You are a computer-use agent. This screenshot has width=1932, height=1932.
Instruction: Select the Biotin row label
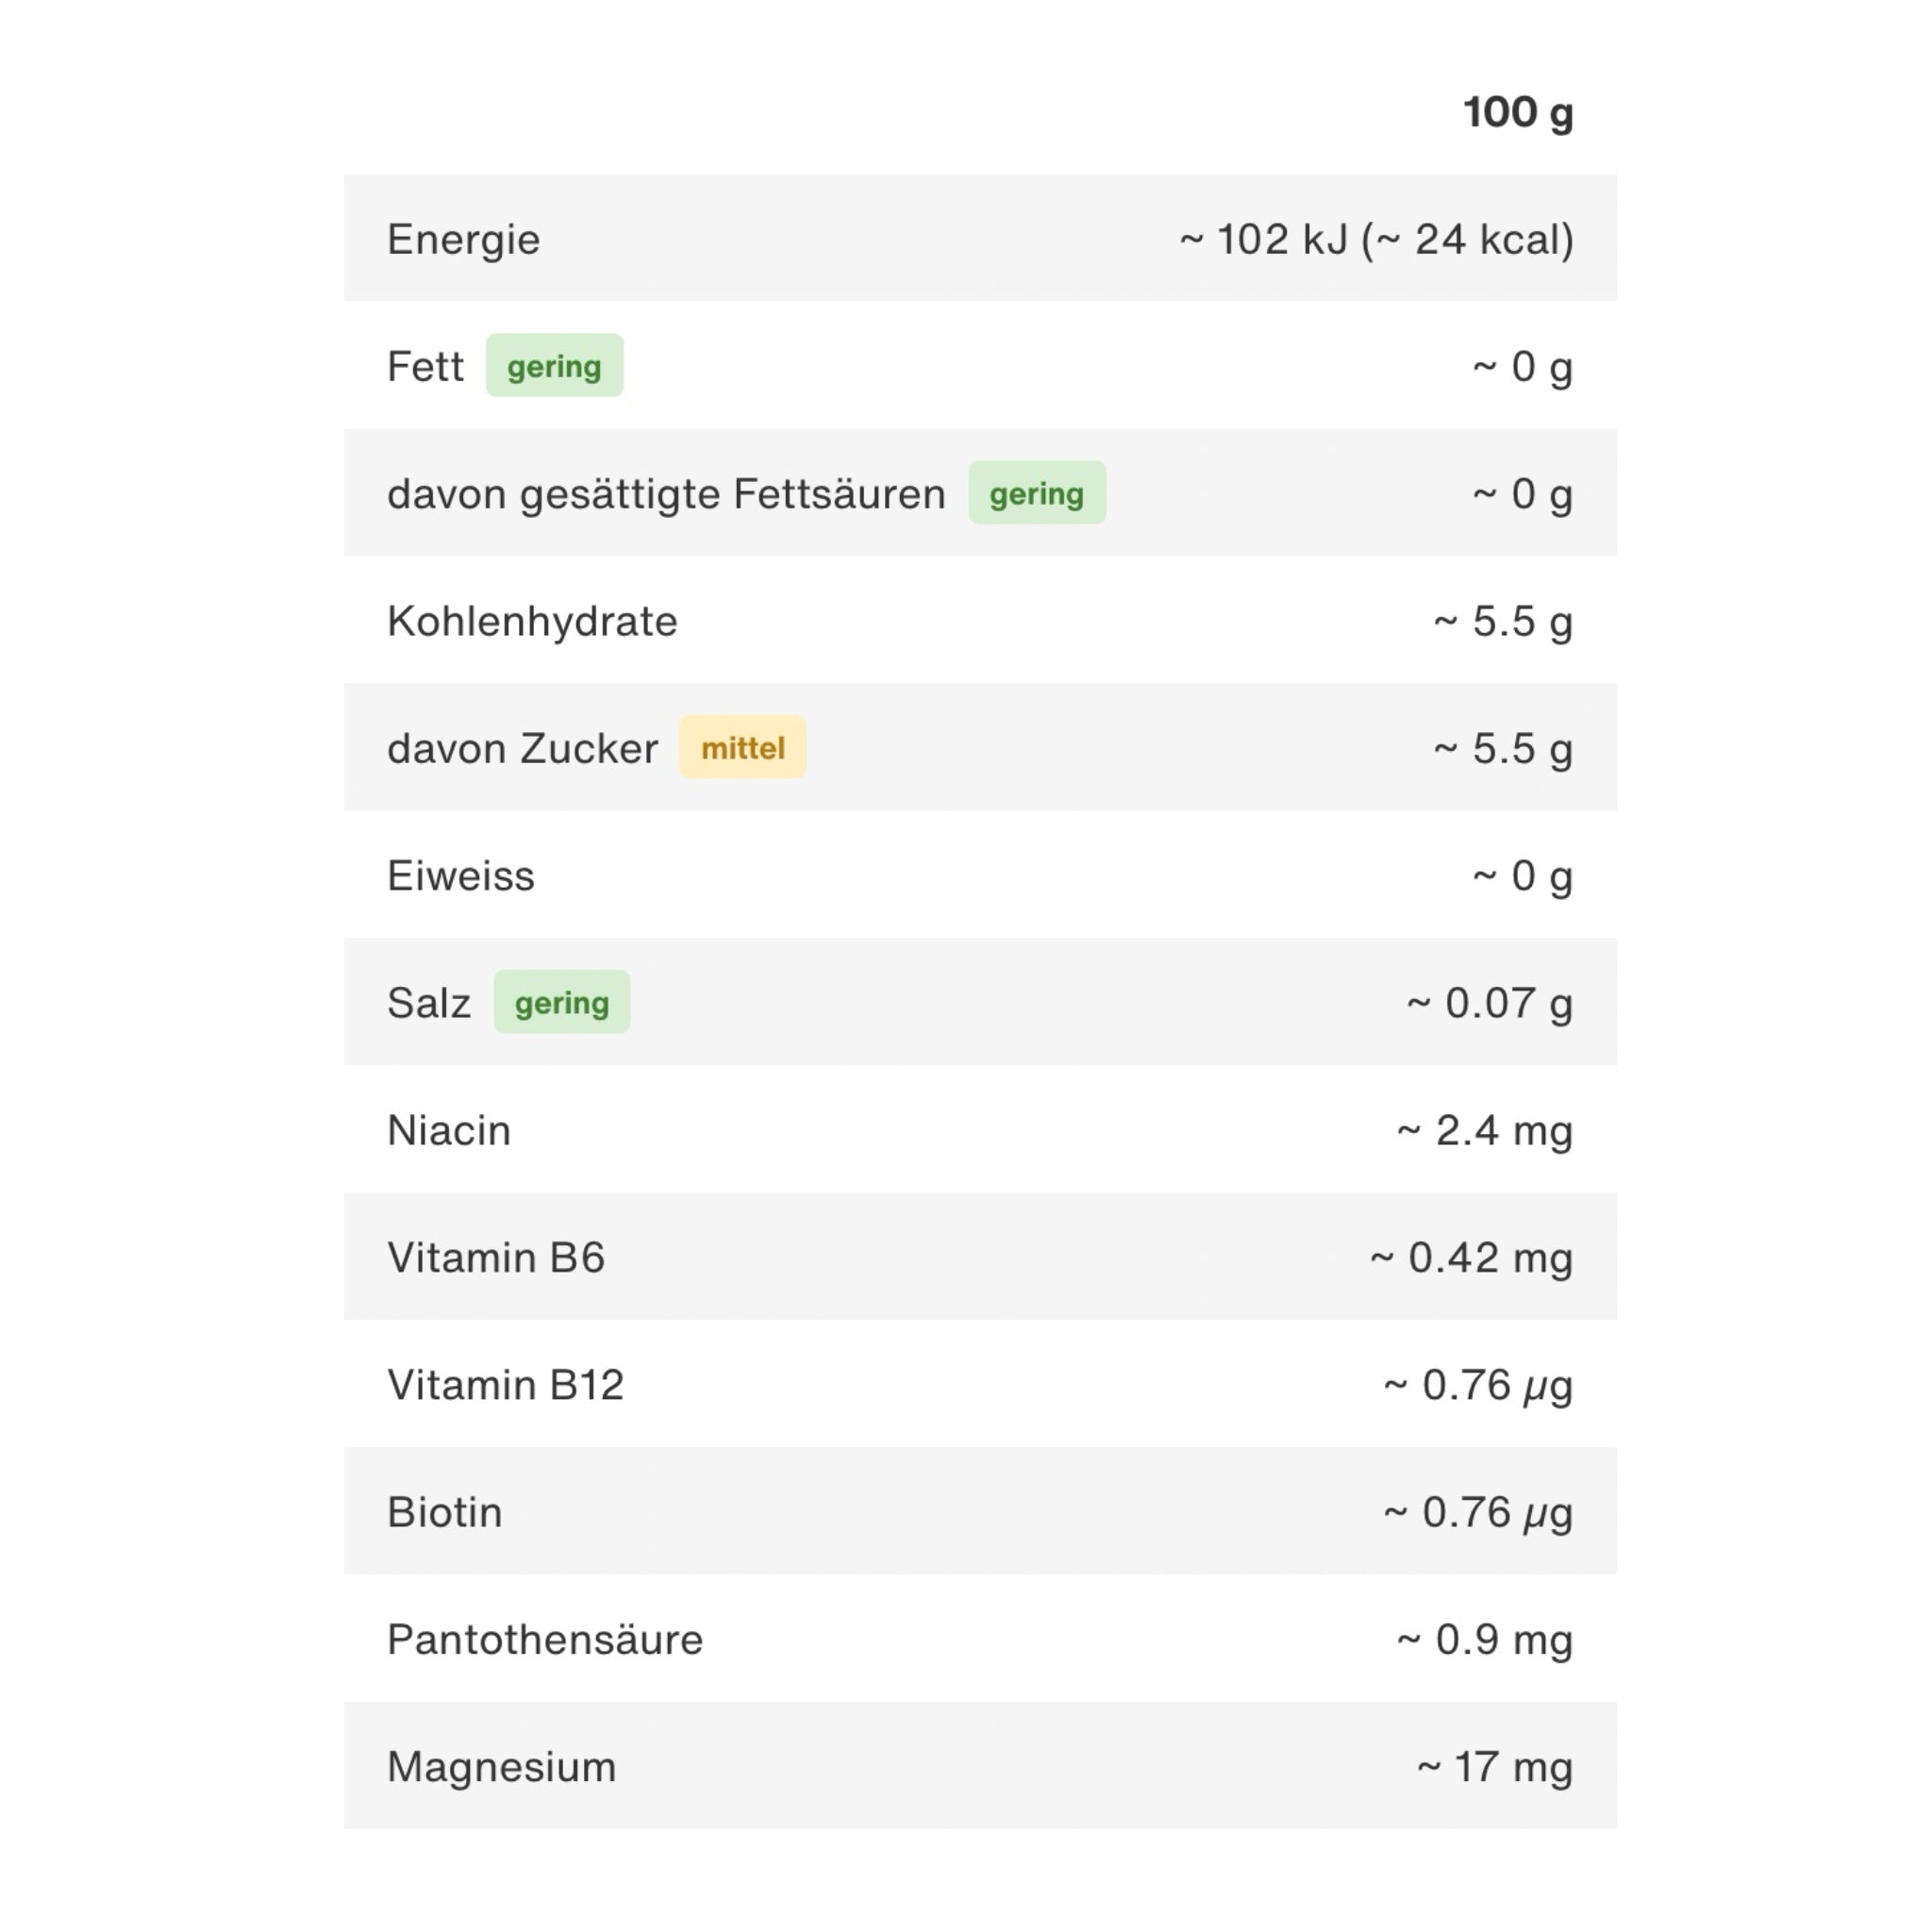[444, 1512]
